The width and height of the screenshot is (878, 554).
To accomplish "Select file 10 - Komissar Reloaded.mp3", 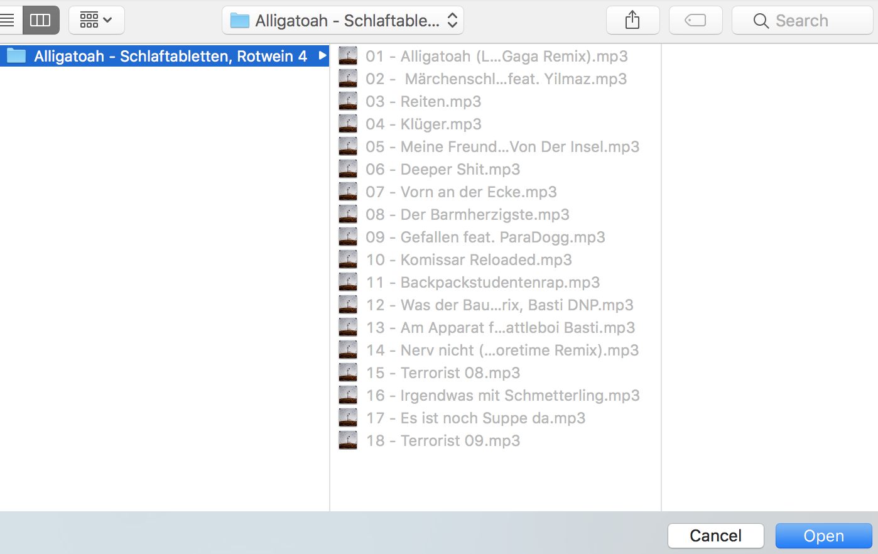I will click(x=496, y=259).
